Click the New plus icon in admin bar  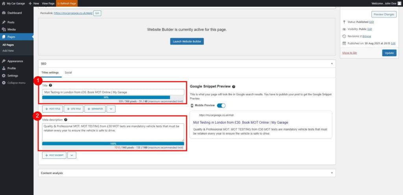(x=30, y=3)
